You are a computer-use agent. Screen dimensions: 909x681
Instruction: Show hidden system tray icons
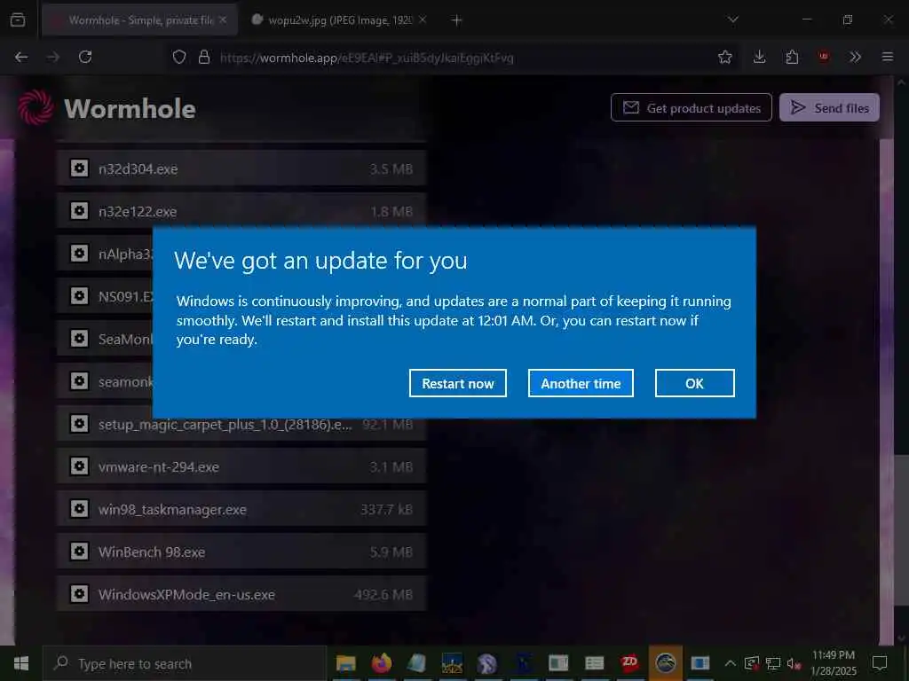pyautogui.click(x=731, y=663)
